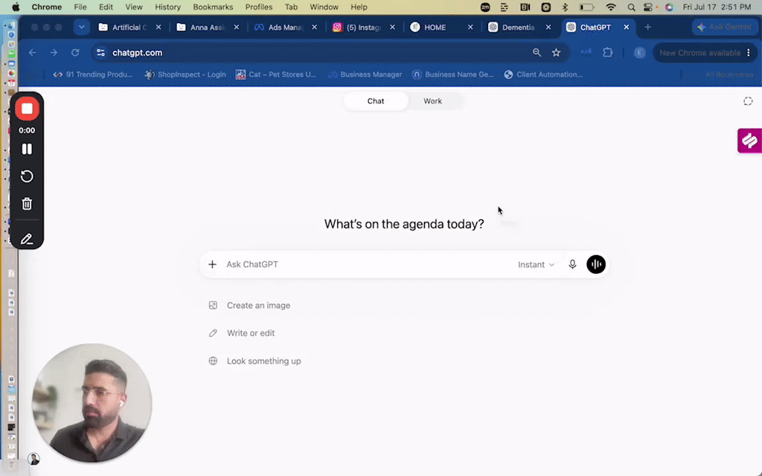Switch to the Ads Manager tab
Screen dimensions: 762x476
(x=285, y=28)
